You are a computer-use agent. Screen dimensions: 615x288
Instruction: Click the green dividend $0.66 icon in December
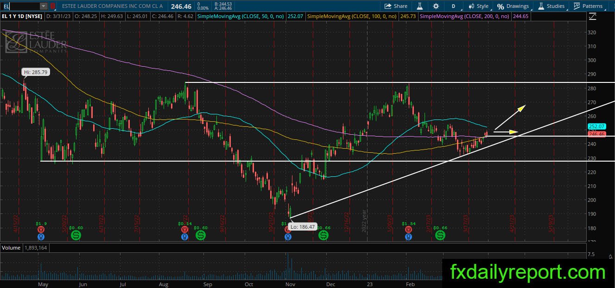pyautogui.click(x=323, y=235)
